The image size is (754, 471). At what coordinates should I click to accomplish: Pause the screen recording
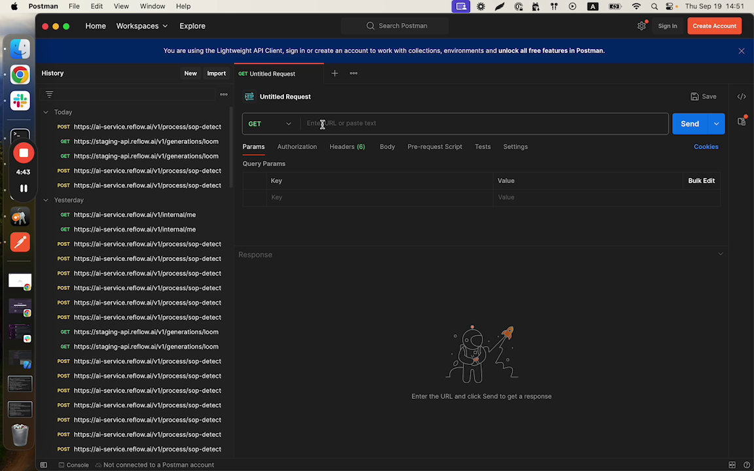tap(24, 188)
